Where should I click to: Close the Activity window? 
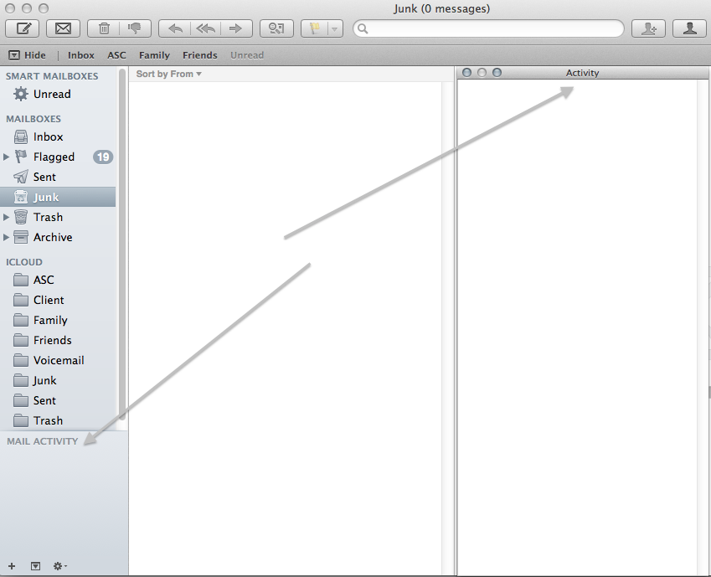pyautogui.click(x=466, y=73)
